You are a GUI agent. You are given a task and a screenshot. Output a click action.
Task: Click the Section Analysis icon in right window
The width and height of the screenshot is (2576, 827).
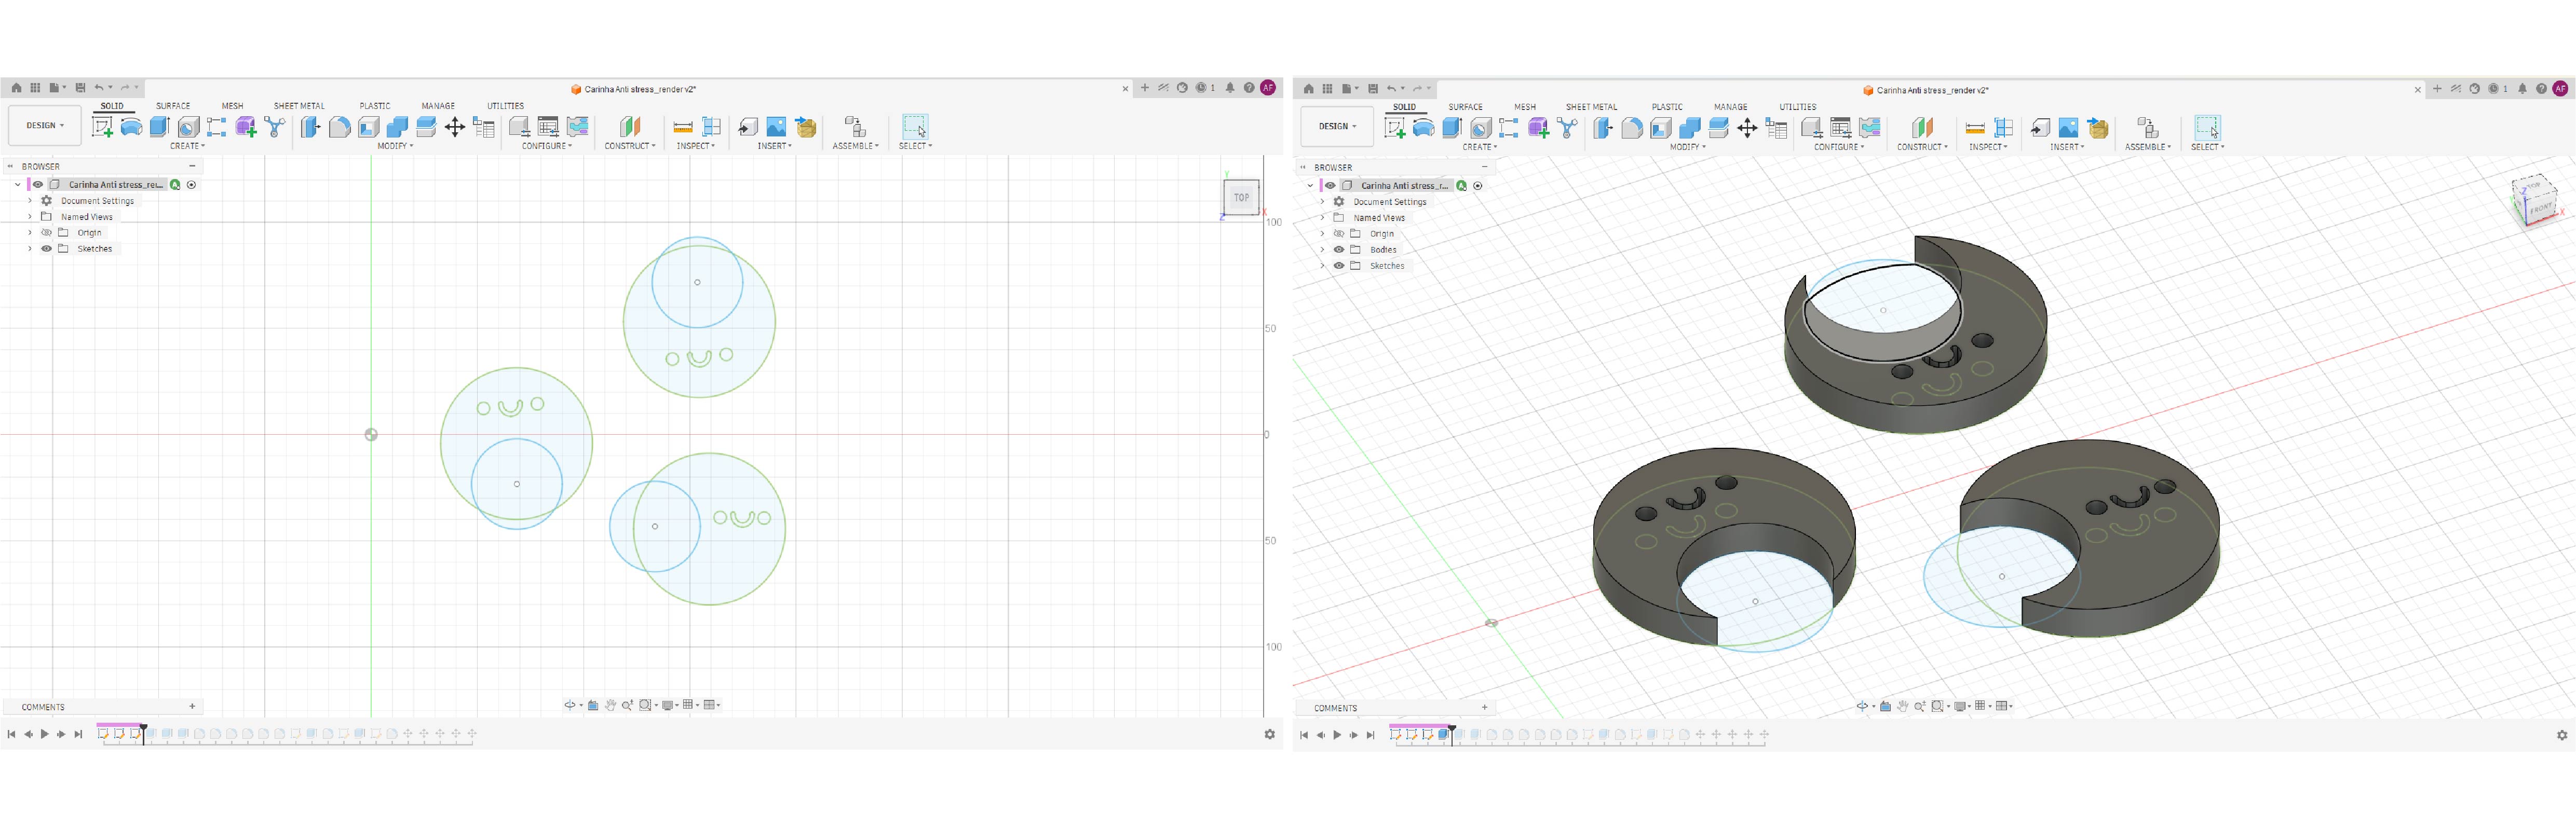(x=2004, y=128)
